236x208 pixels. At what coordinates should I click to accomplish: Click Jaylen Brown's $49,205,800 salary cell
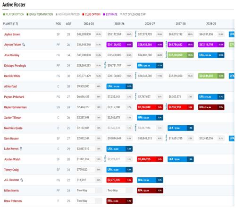point(89,34)
